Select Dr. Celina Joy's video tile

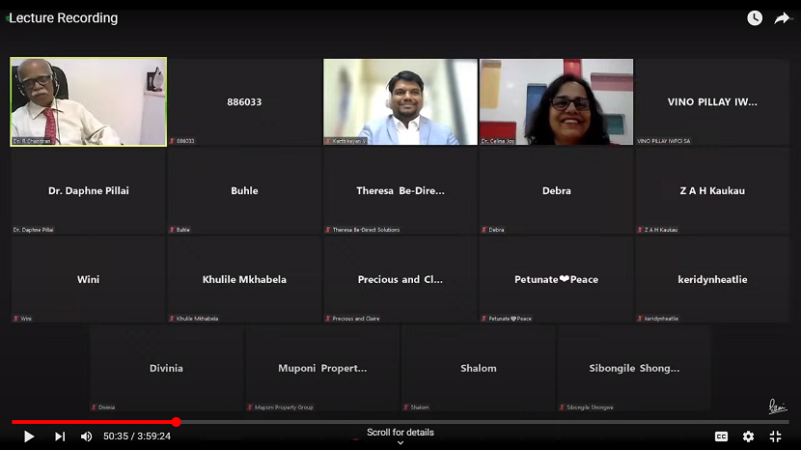pyautogui.click(x=556, y=101)
